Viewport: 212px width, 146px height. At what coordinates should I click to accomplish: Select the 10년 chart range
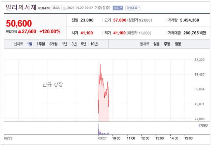[x=94, y=44]
